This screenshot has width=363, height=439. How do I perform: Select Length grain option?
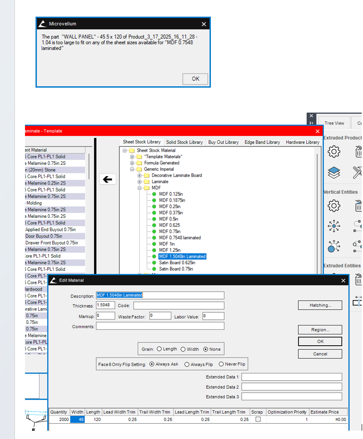point(160,349)
